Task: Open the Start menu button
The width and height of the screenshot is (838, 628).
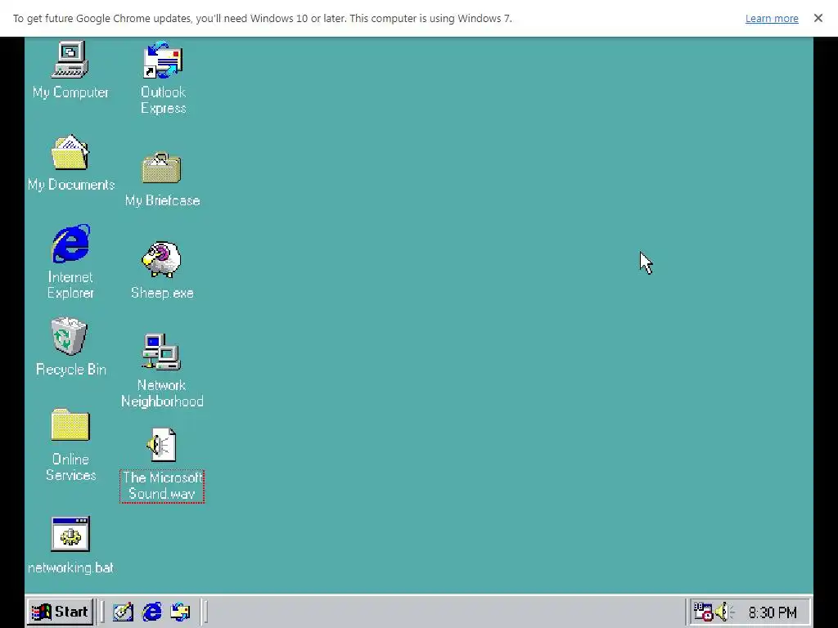Action: (60, 612)
